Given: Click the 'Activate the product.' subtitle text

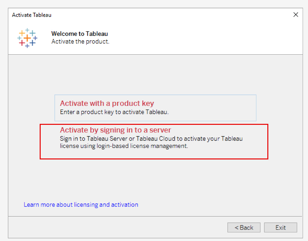Looking at the screenshot, I should tap(80, 42).
